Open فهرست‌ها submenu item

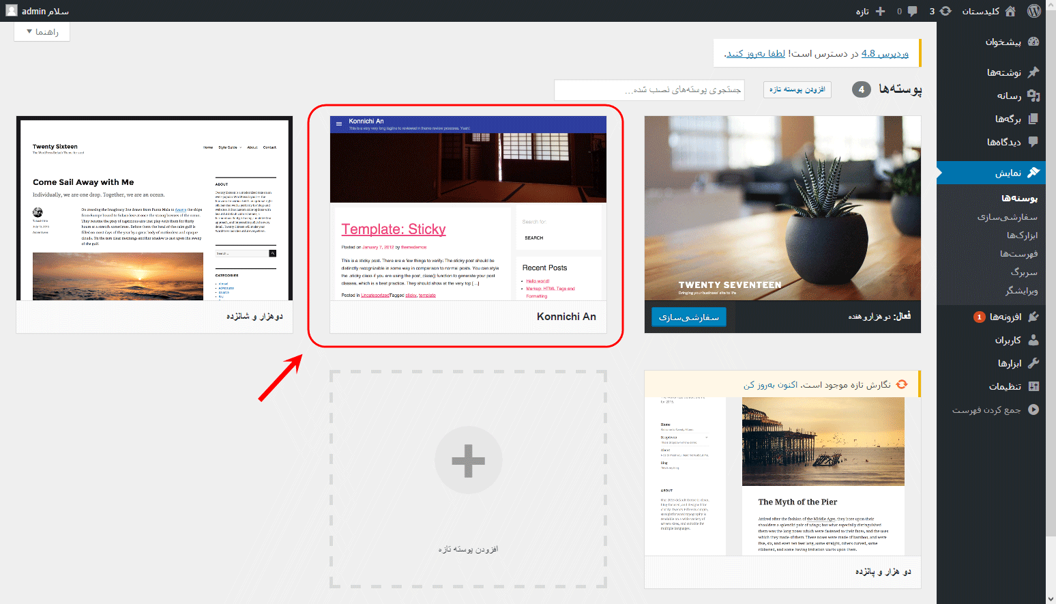(1019, 254)
